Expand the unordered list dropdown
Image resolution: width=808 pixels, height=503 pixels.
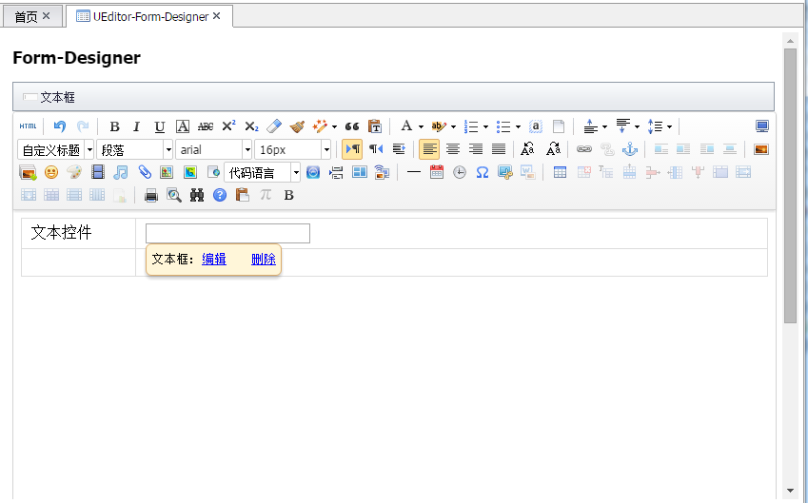tap(518, 126)
